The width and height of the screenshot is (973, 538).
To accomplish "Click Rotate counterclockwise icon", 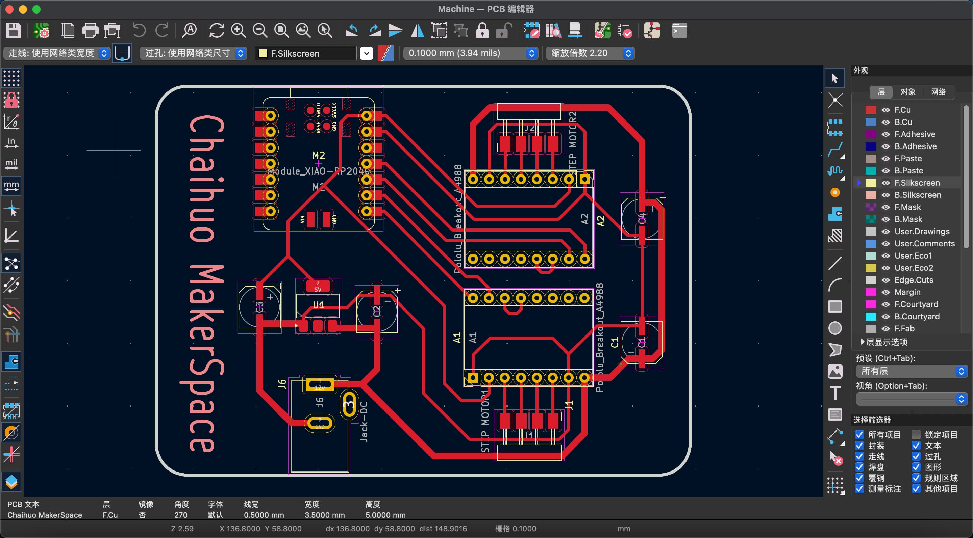I will (x=352, y=31).
